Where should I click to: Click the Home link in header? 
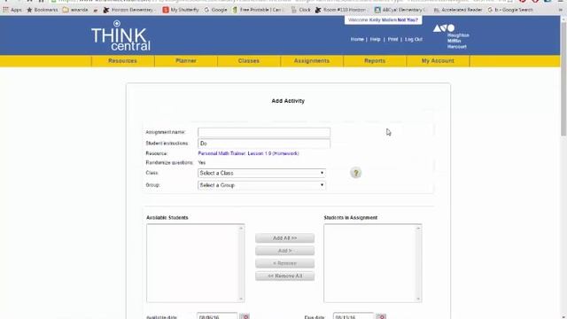pyautogui.click(x=357, y=39)
